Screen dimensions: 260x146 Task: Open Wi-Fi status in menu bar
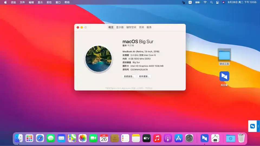coord(205,2)
